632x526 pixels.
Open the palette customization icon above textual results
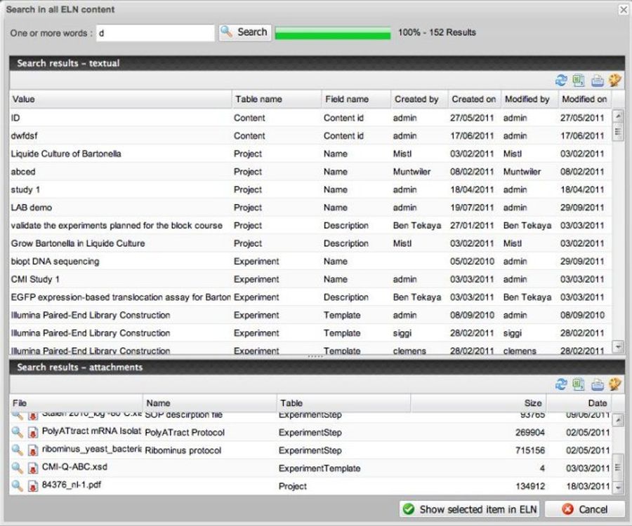pos(614,80)
